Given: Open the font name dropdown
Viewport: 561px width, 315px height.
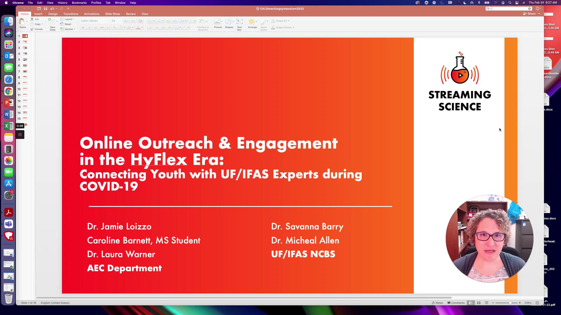Looking at the screenshot, I should (x=108, y=21).
